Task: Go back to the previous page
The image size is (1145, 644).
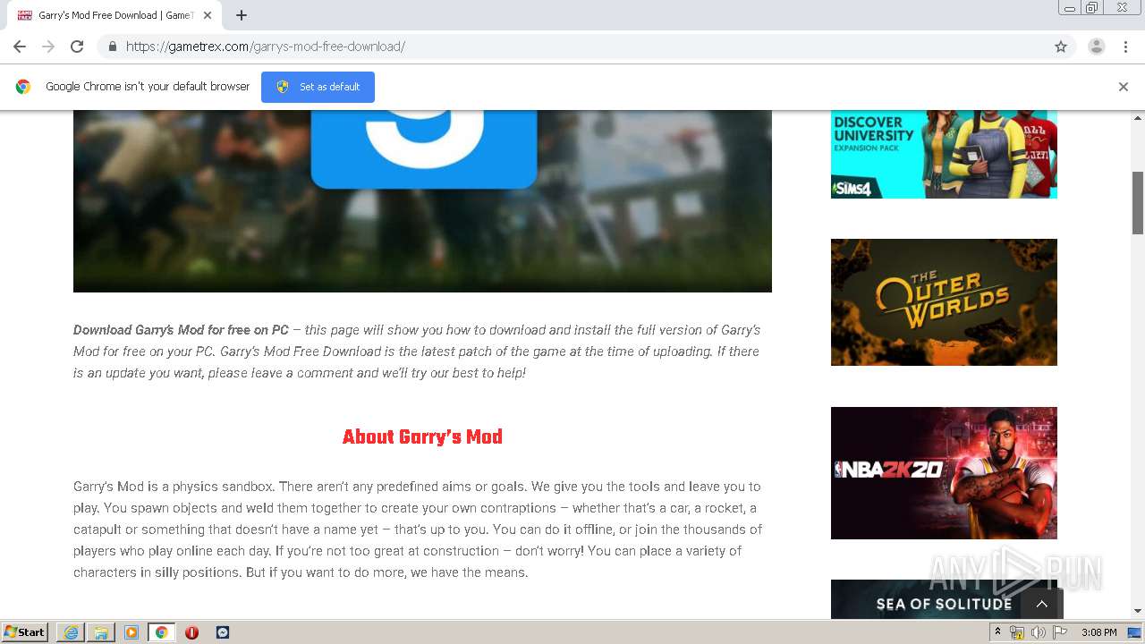Action: pyautogui.click(x=20, y=47)
